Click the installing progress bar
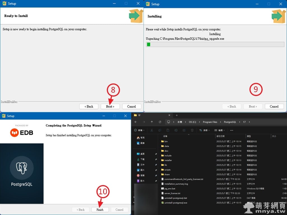 215,45
